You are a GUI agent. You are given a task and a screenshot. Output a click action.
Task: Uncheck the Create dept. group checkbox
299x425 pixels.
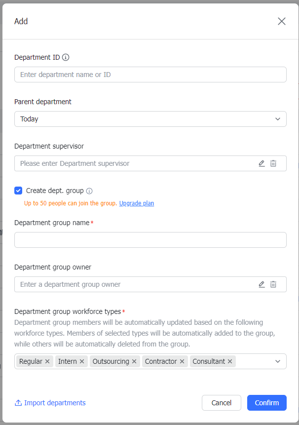click(x=18, y=191)
